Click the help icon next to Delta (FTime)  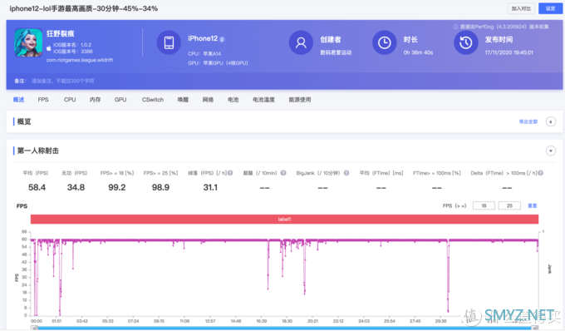click(x=541, y=173)
